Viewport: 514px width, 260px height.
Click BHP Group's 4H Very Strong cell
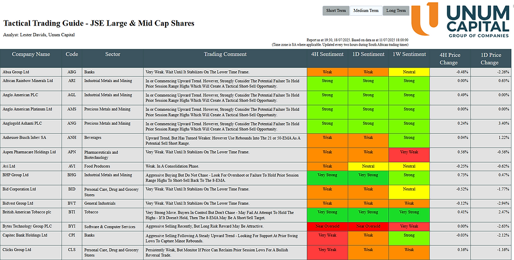(x=327, y=178)
